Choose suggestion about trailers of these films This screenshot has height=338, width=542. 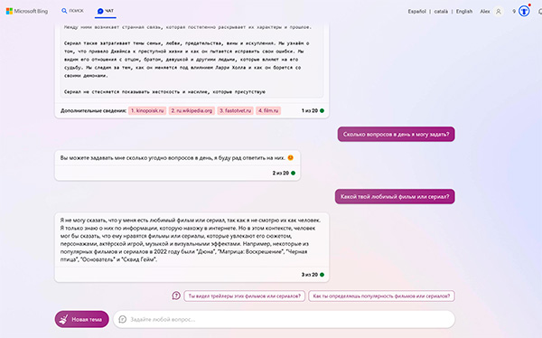pyautogui.click(x=245, y=296)
